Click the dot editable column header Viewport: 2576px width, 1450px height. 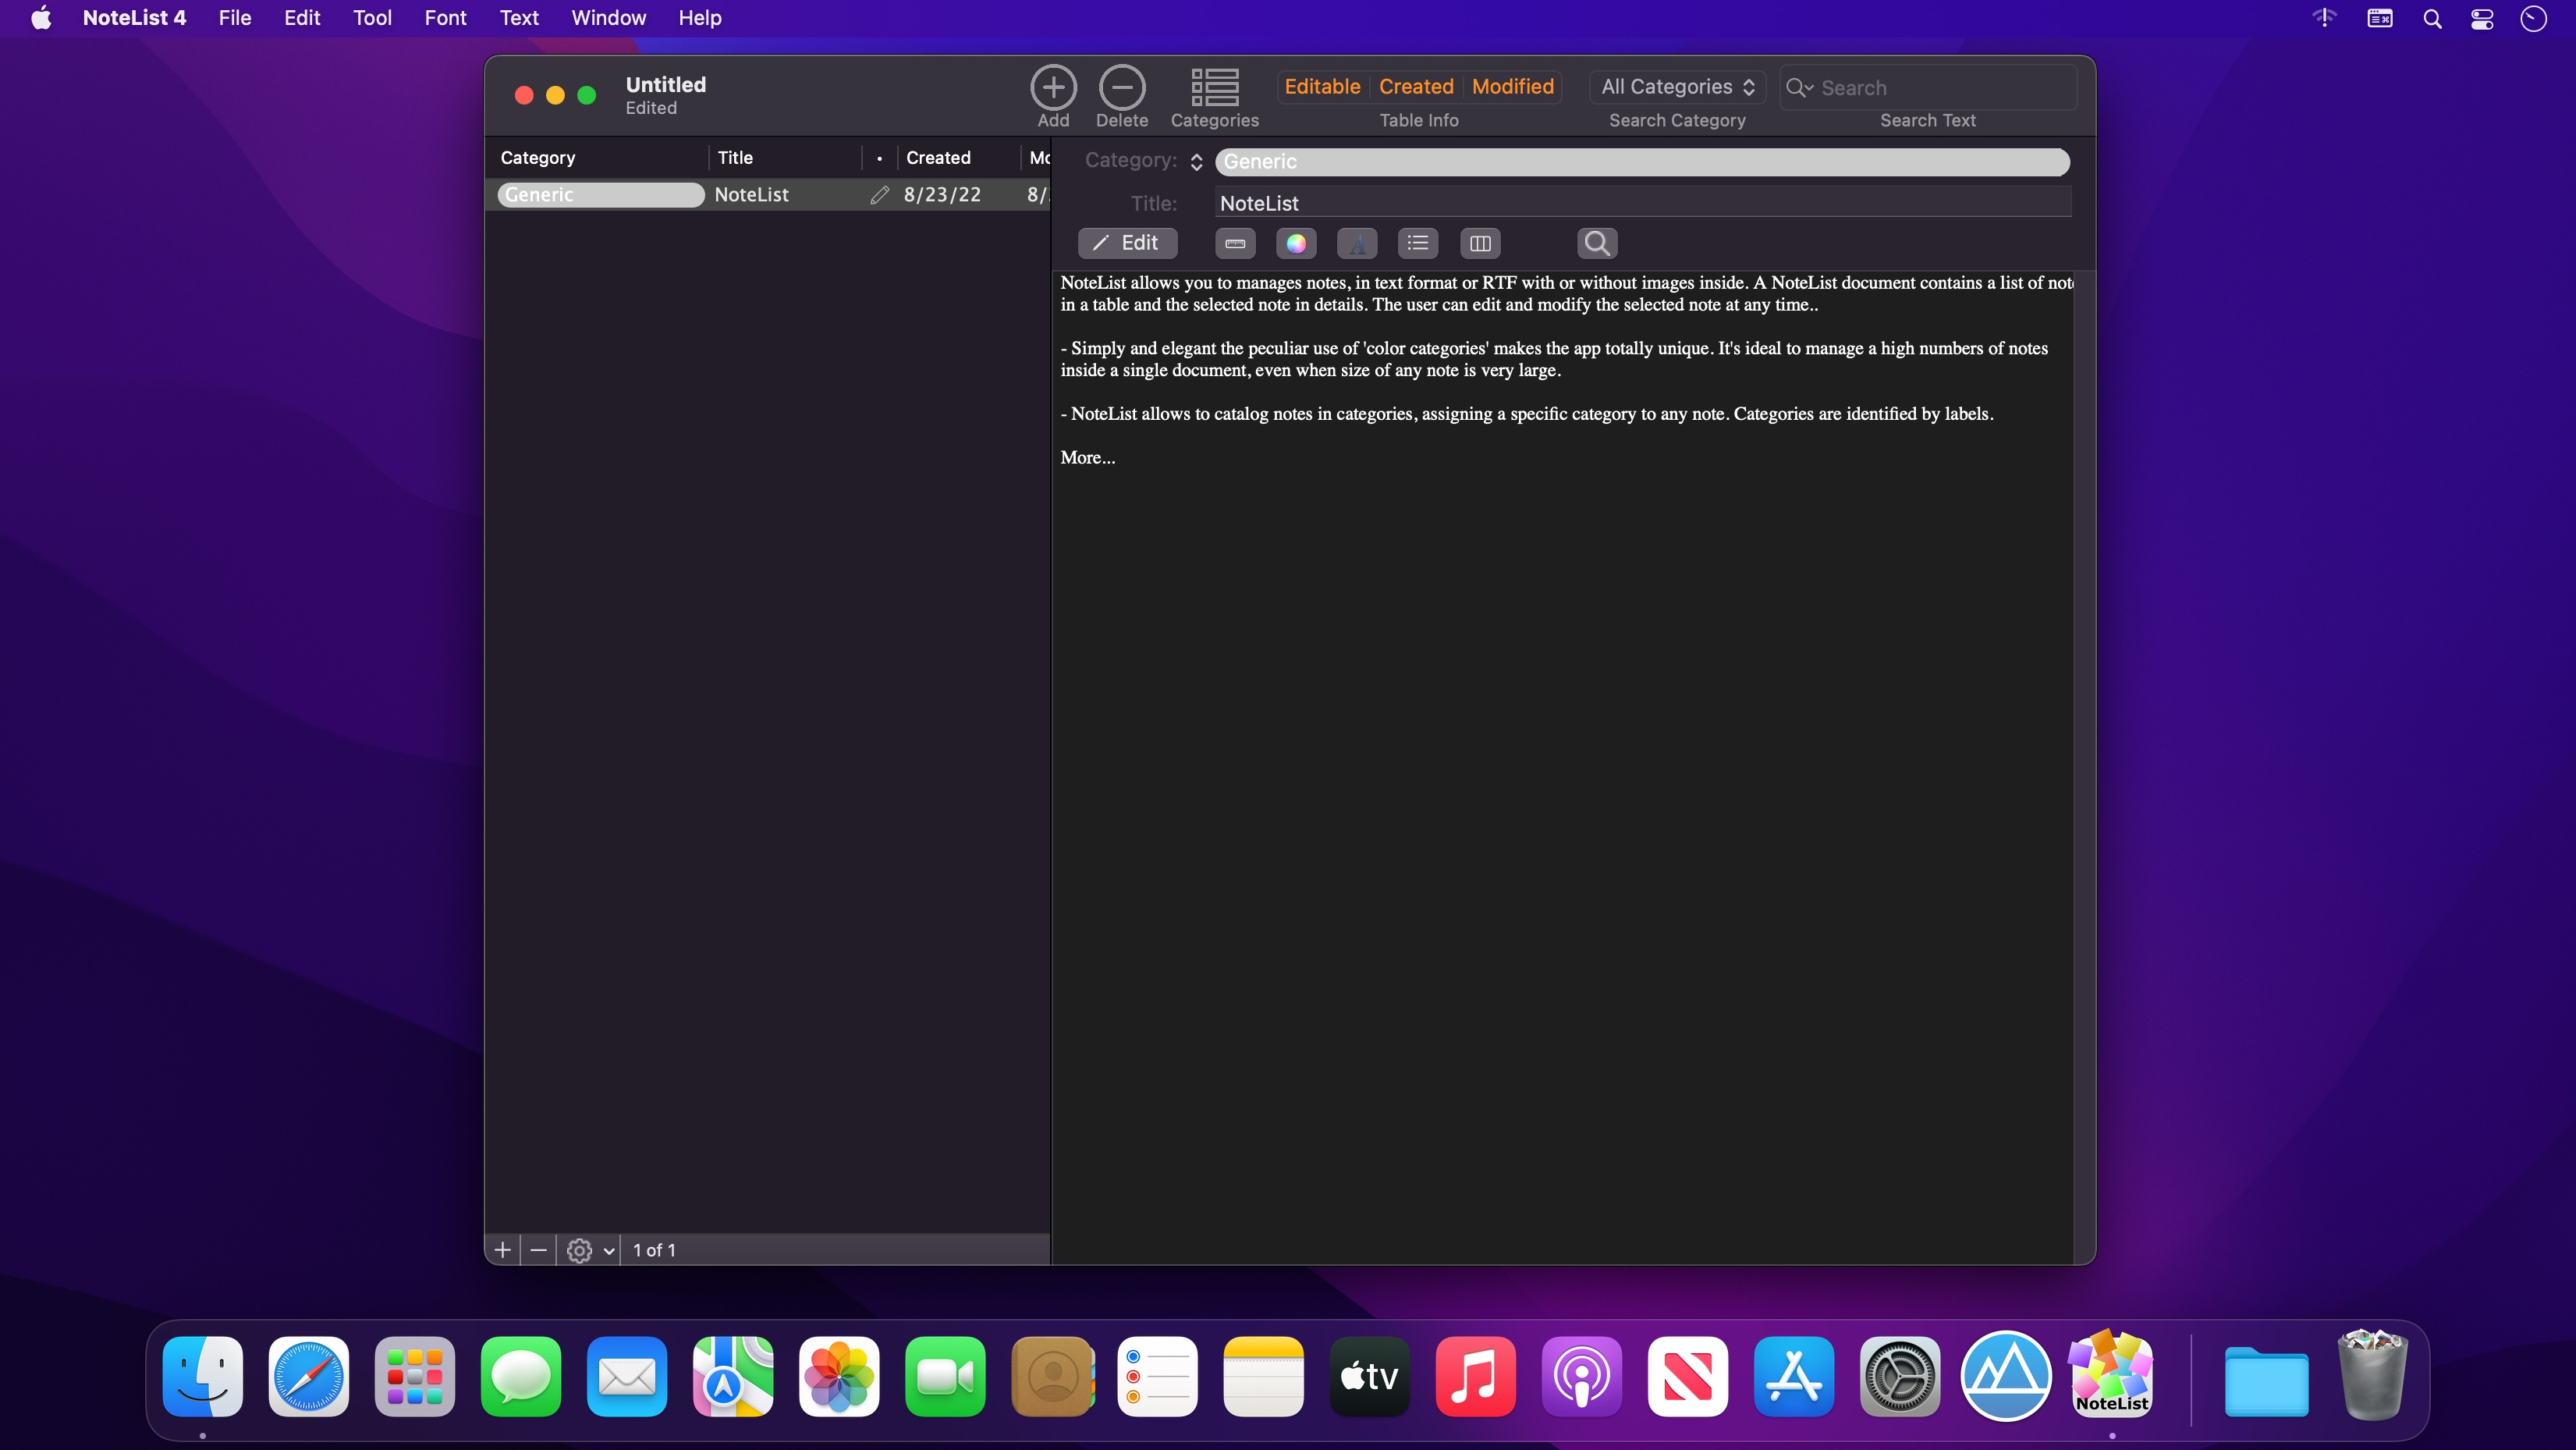tap(879, 158)
